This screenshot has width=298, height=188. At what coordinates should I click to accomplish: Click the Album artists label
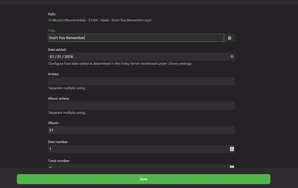[59, 98]
